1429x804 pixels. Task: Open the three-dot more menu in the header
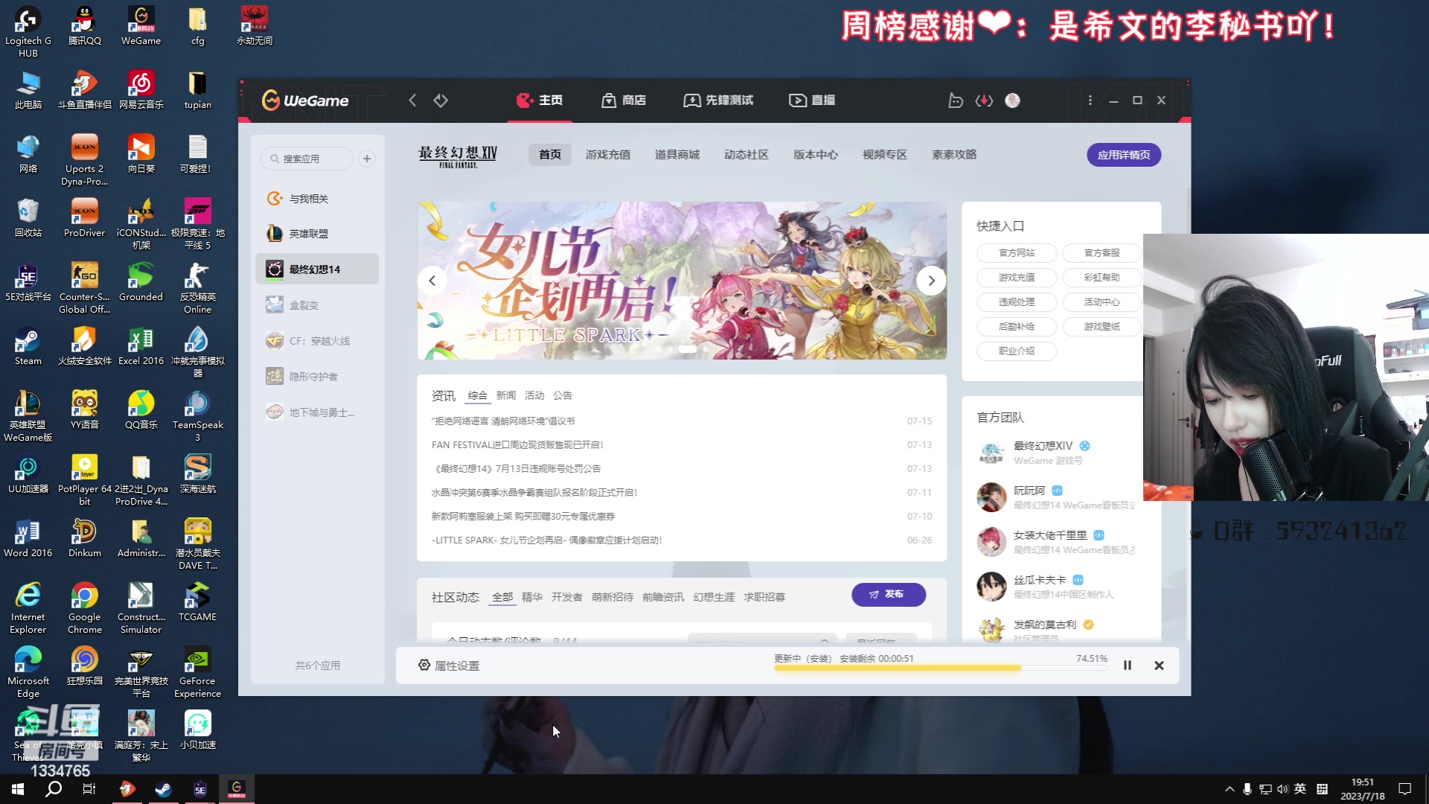1090,100
